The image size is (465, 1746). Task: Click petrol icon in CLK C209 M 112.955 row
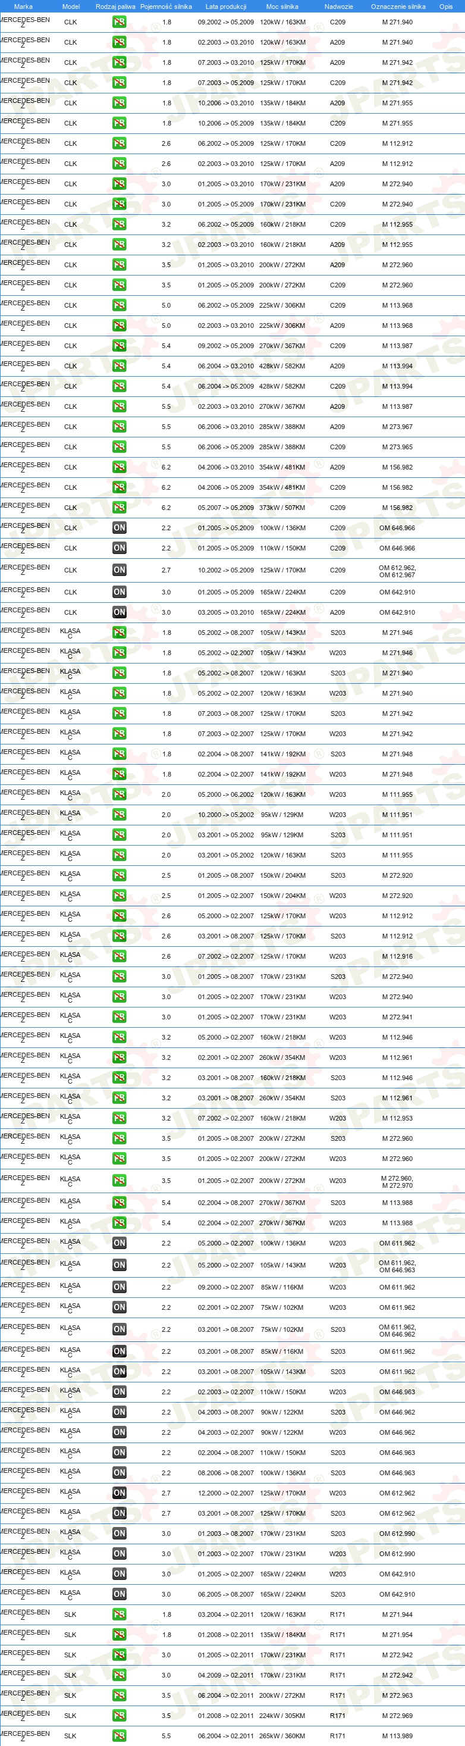point(119,224)
